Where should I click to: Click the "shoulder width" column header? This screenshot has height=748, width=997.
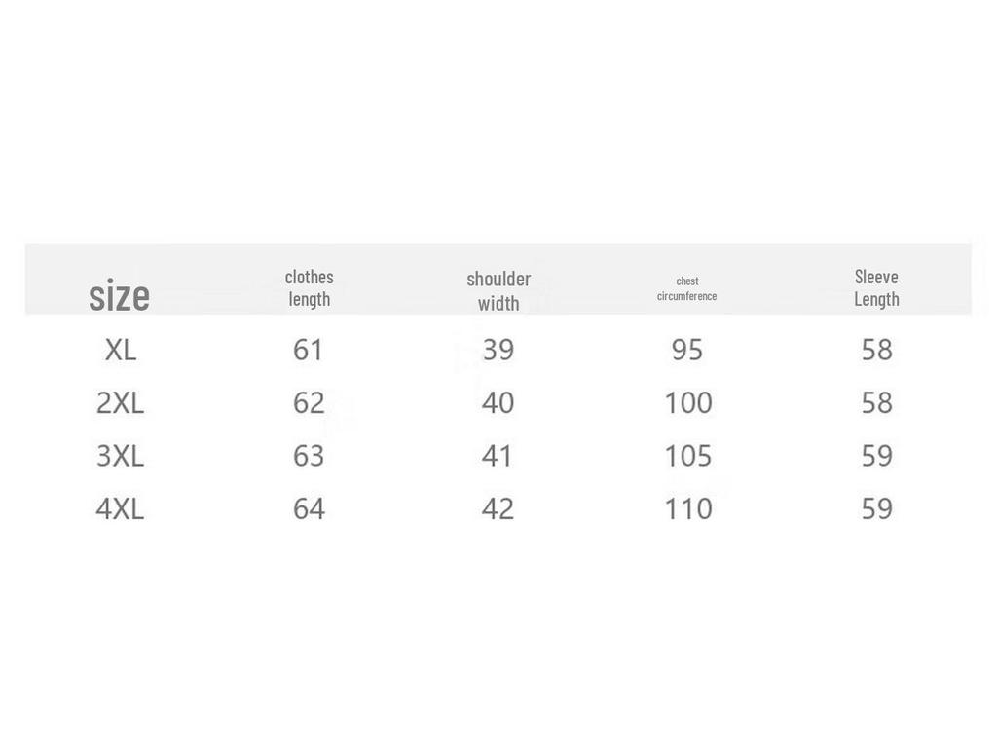498,290
